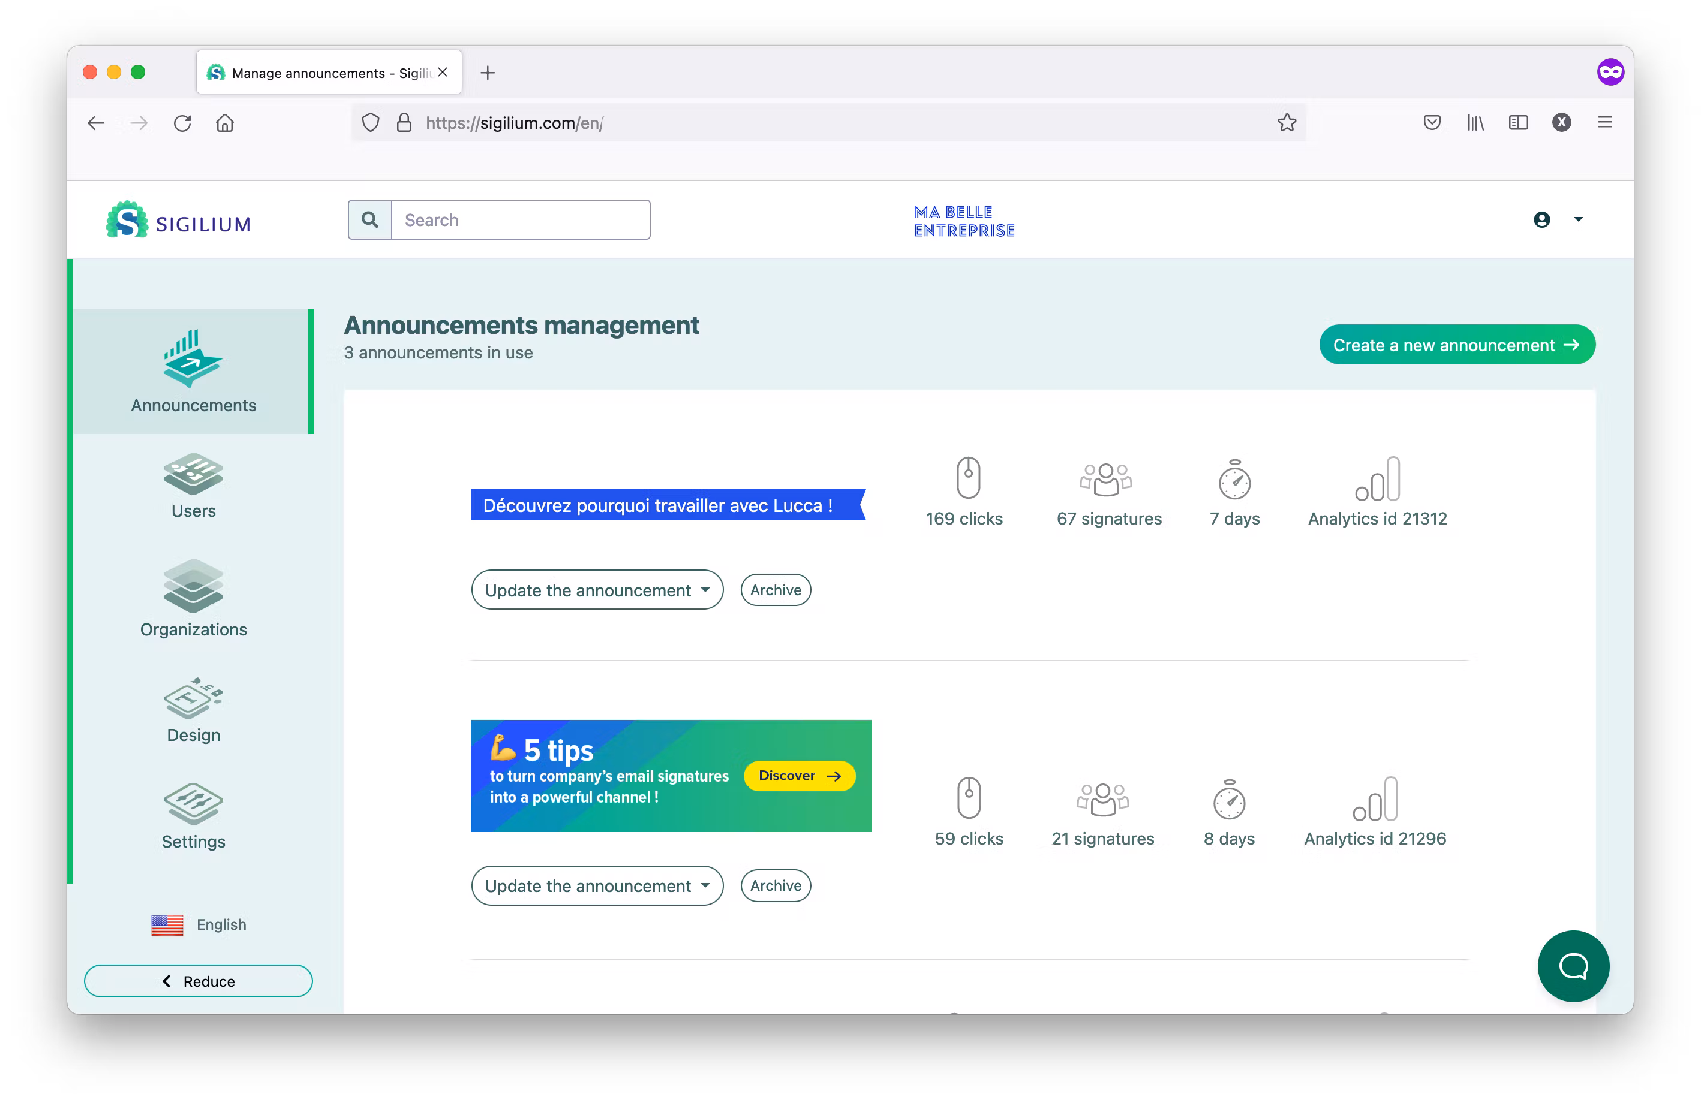Open the chat support bubble

point(1573,966)
